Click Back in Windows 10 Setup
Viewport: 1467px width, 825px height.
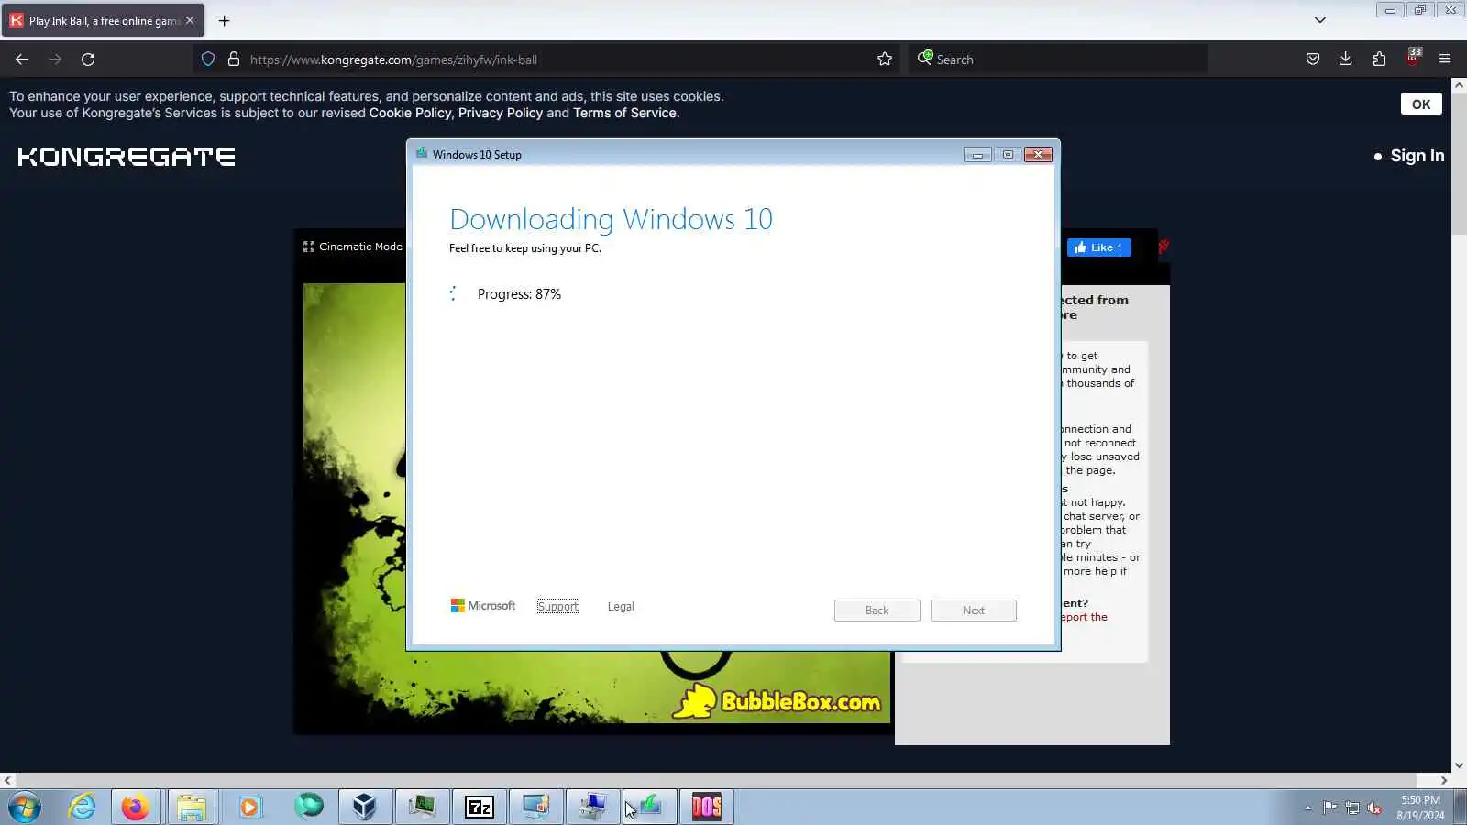877,610
